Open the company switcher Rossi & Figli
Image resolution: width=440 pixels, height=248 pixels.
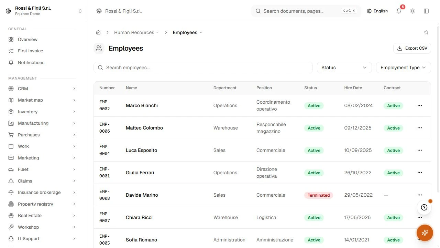tap(44, 11)
